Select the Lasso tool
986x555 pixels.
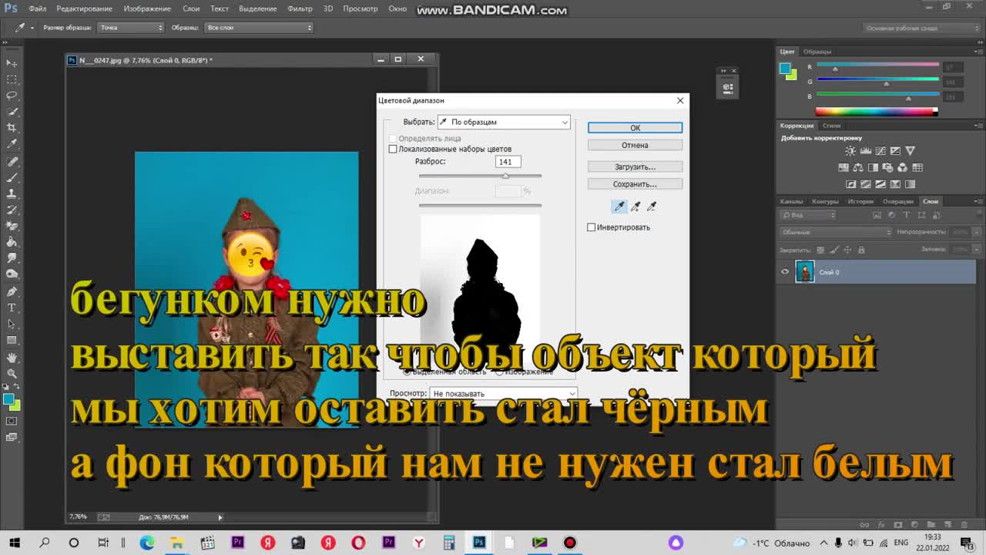pos(12,96)
